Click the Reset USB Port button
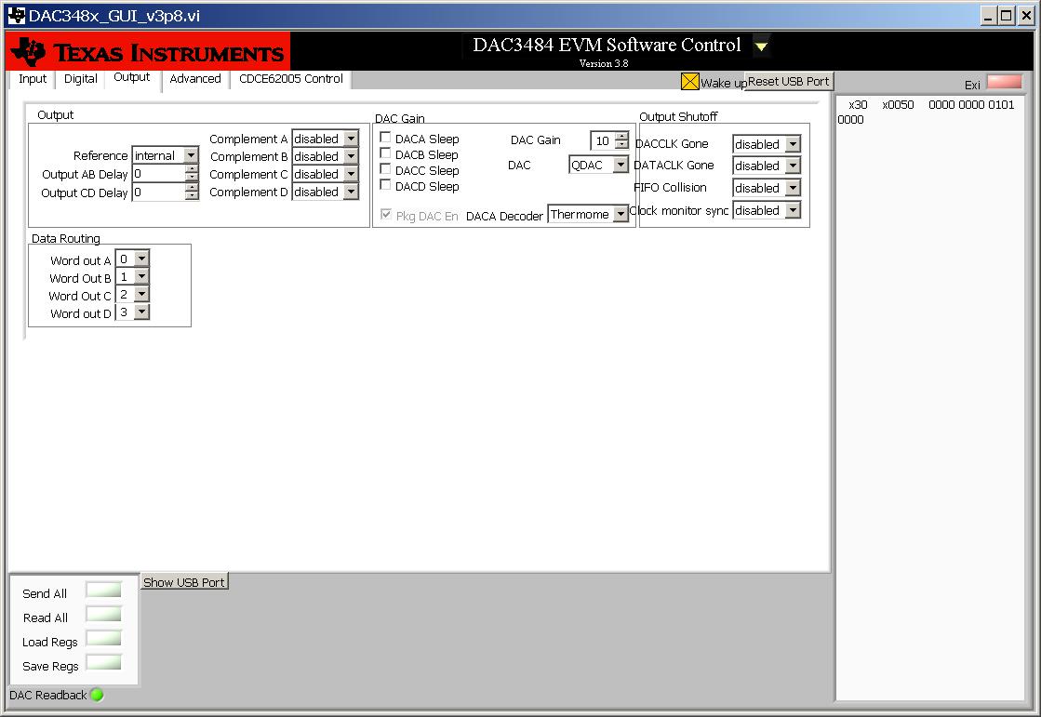Screen dimensions: 1041x717 (789, 82)
